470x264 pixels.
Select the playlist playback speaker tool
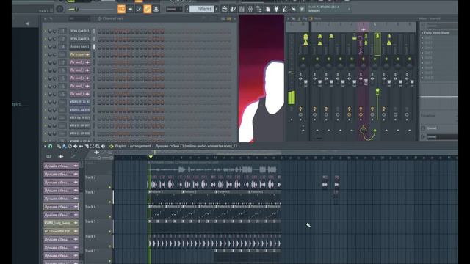[104, 147]
